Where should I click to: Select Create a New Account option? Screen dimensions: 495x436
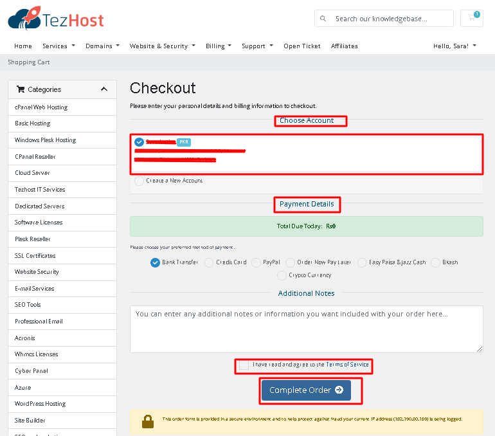(x=139, y=181)
